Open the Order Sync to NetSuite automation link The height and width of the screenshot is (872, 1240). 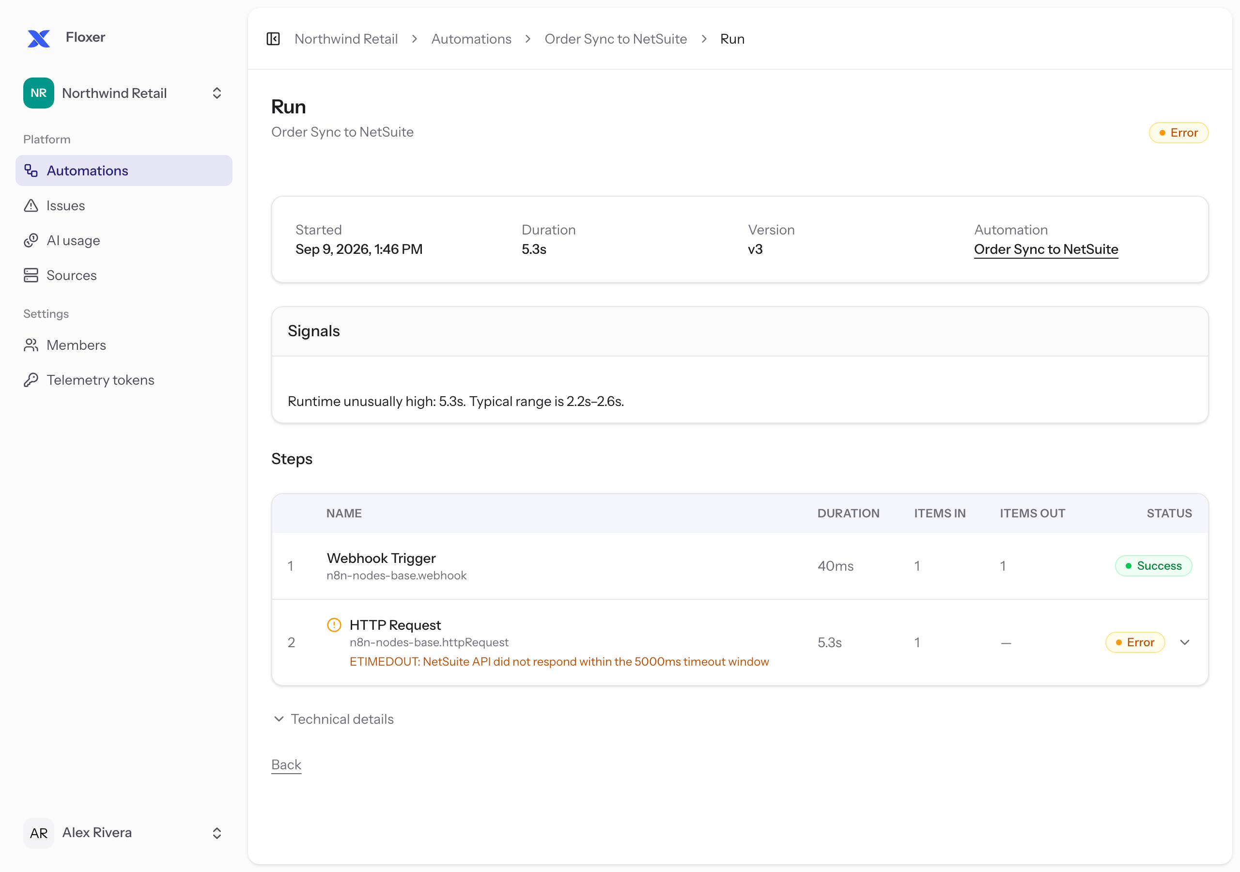click(1046, 249)
